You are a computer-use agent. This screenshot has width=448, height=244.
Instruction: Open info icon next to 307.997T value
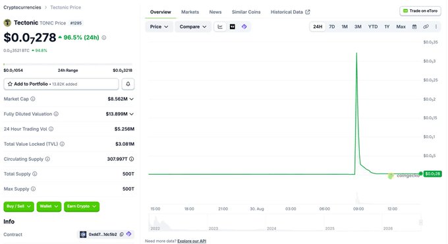tap(131, 159)
